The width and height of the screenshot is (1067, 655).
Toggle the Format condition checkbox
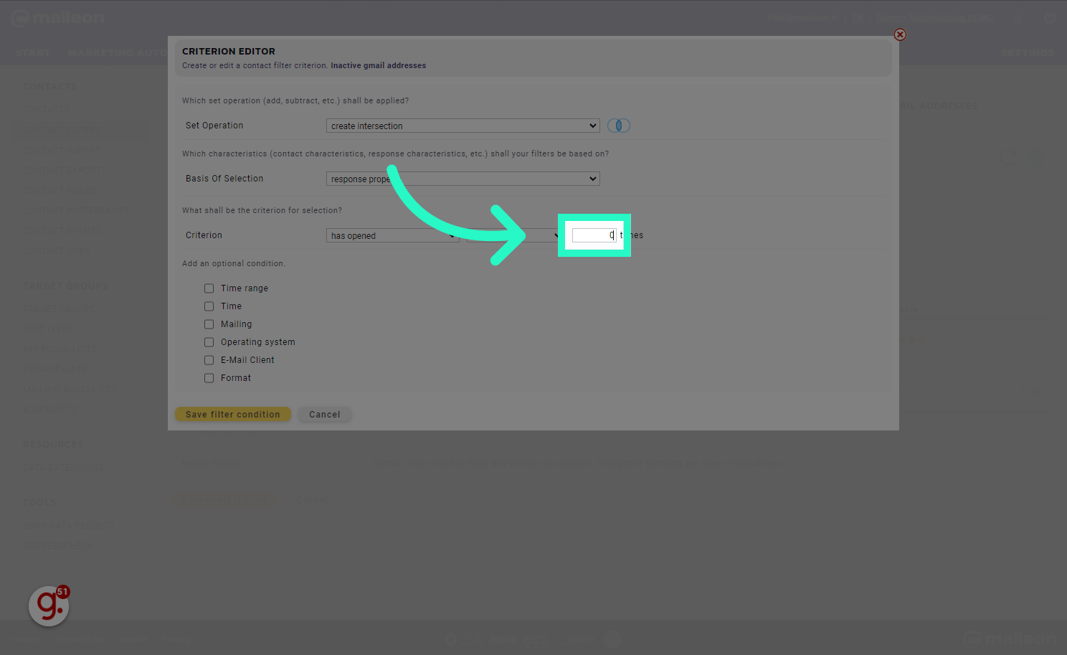(x=209, y=378)
